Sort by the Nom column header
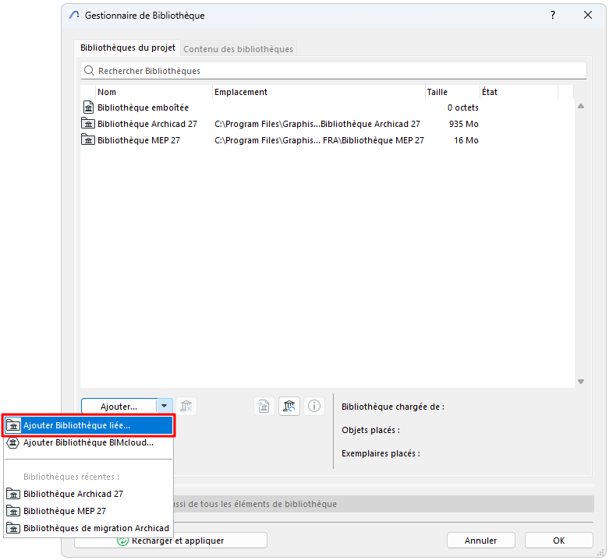 (x=154, y=92)
